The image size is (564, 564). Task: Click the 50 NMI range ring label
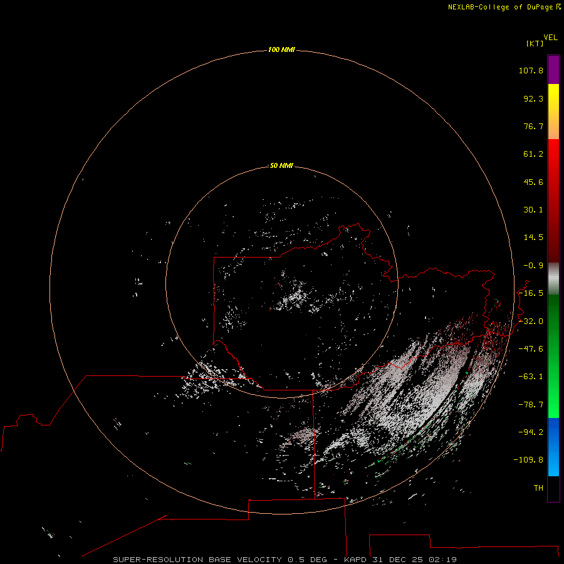281,165
